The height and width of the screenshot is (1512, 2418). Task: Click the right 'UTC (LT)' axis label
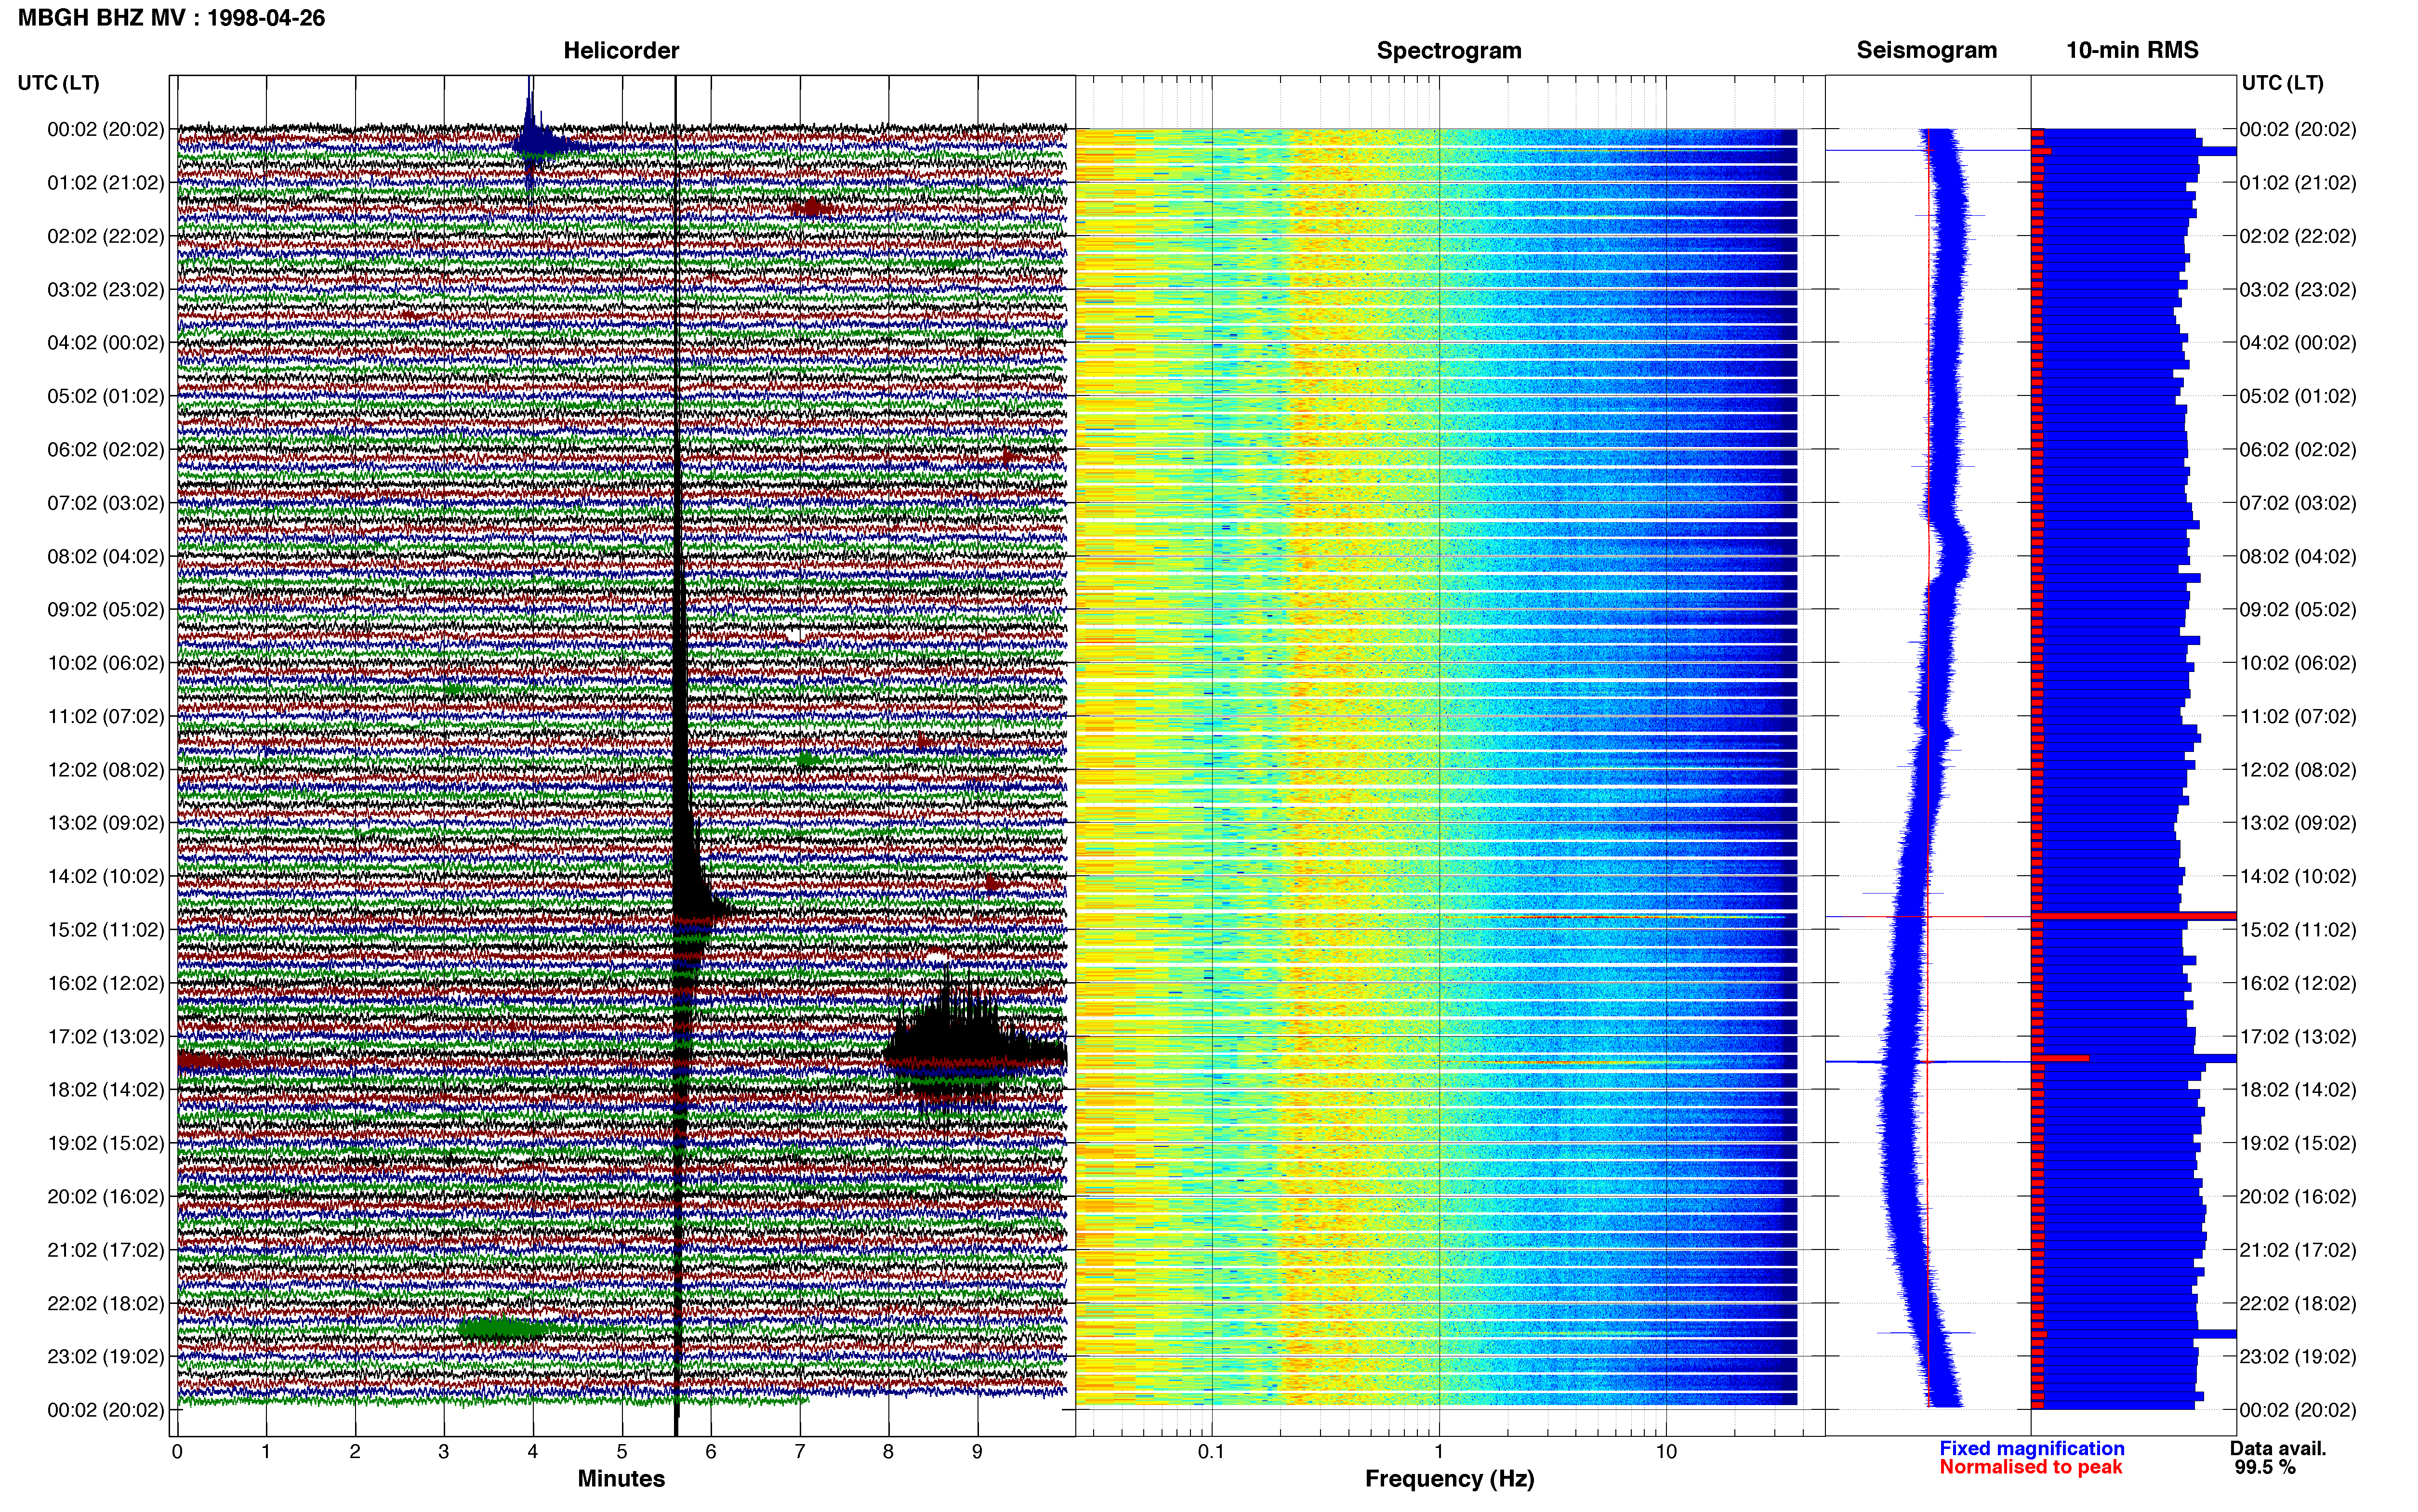tap(2282, 83)
